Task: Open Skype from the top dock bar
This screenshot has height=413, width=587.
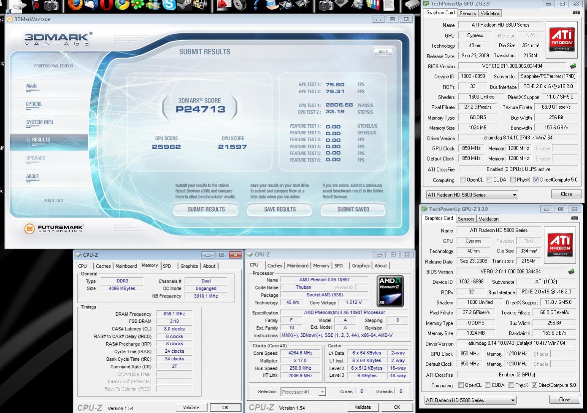Action: 169,5
